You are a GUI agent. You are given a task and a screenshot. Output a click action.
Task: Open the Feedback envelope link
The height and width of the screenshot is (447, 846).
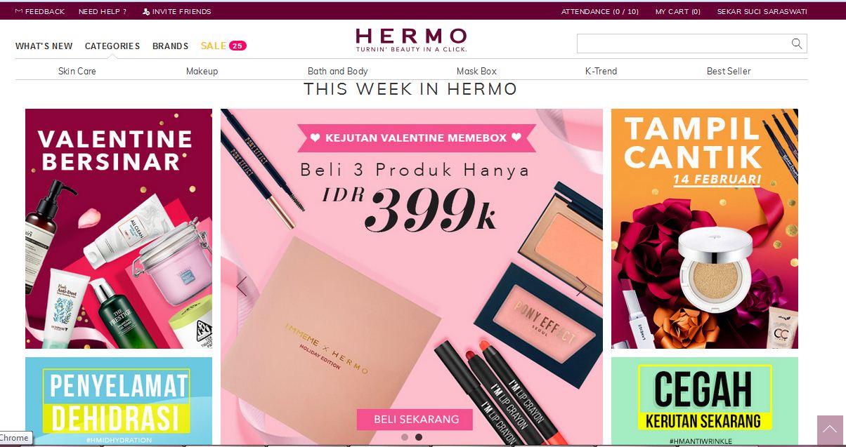click(39, 11)
